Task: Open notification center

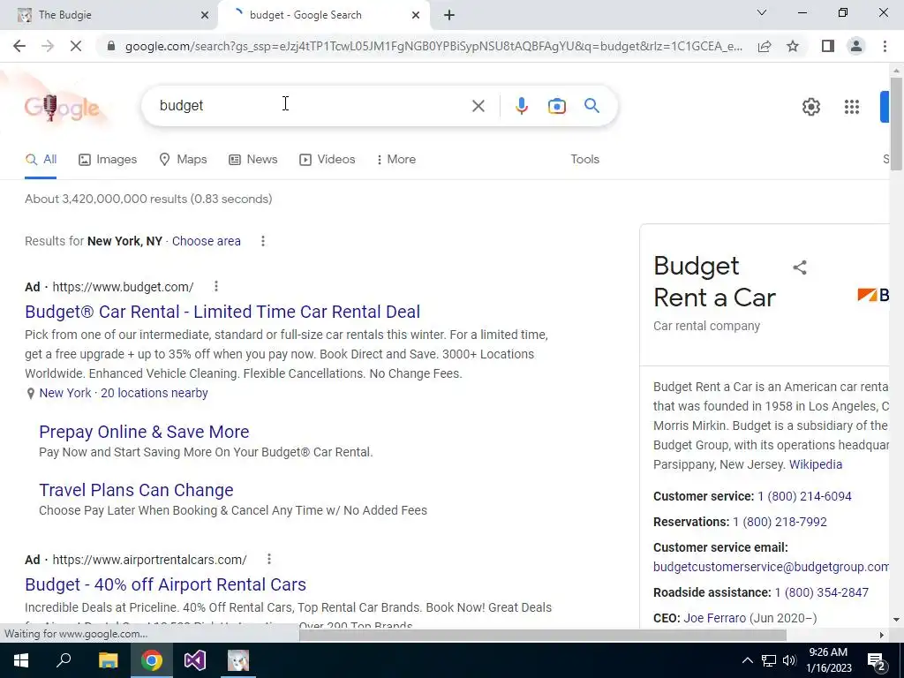Action: (x=876, y=660)
